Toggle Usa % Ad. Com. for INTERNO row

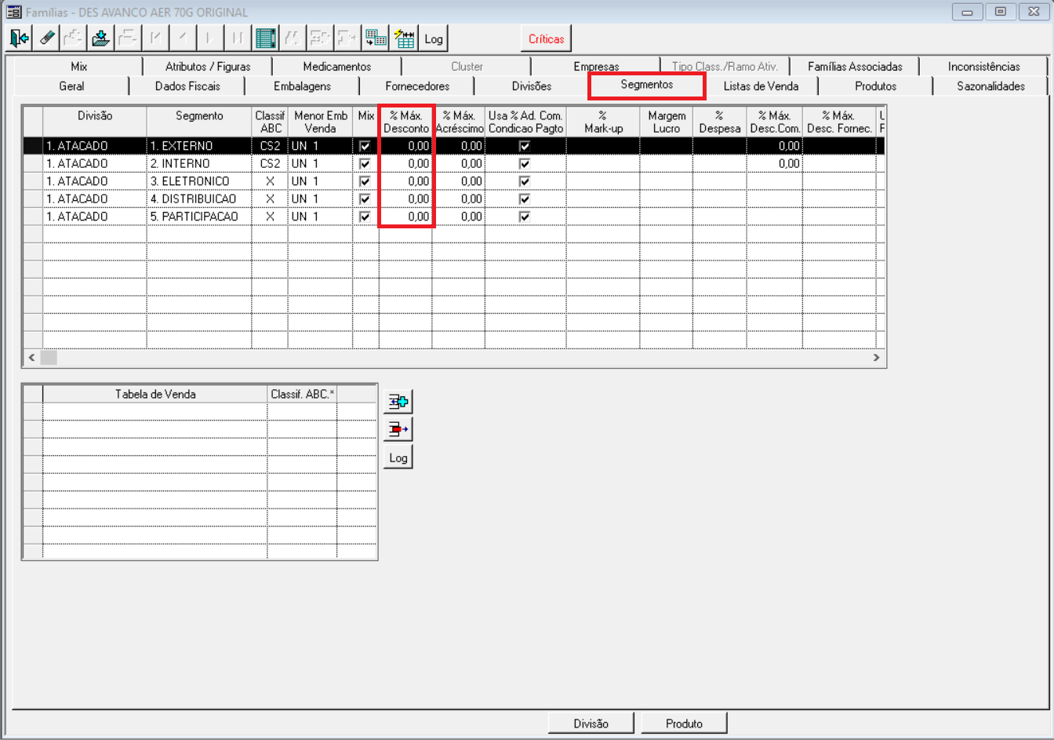(525, 163)
